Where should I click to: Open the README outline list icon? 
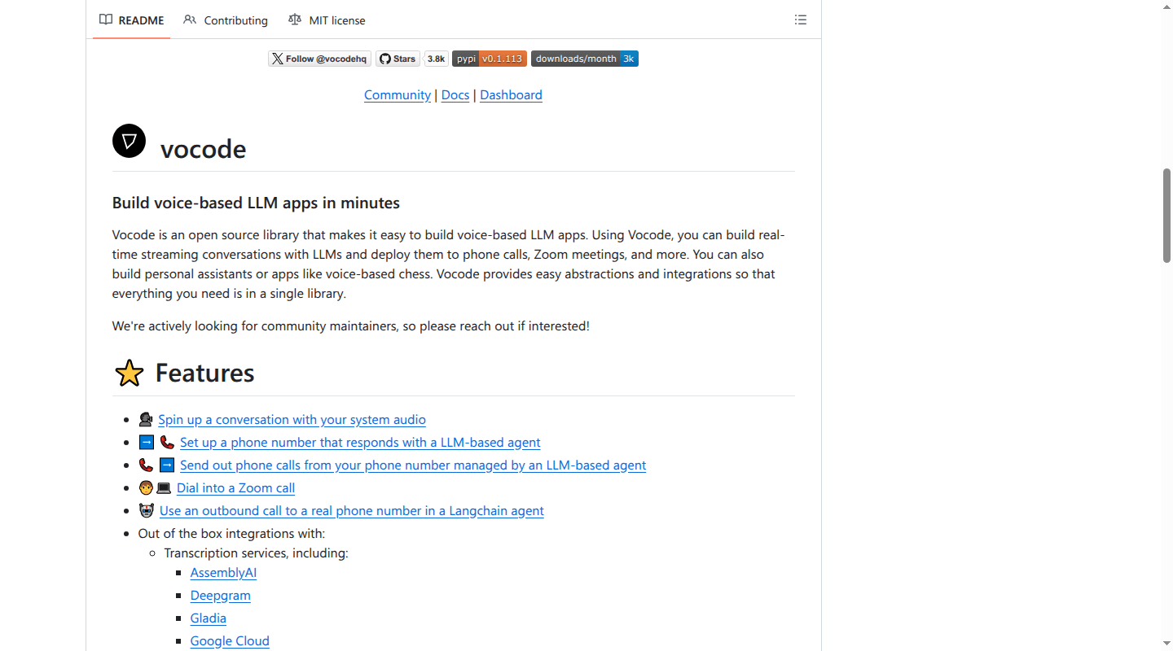(801, 20)
